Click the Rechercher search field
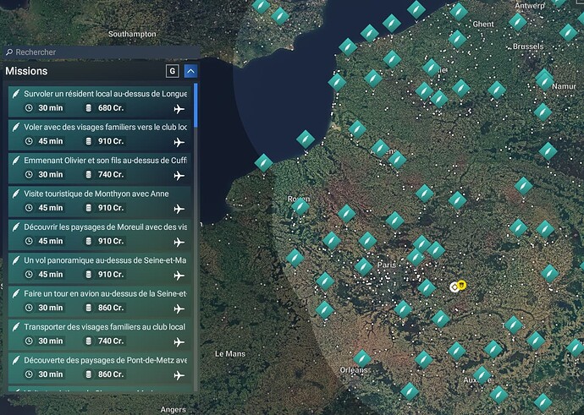Screen dimensions: 584x415 coord(102,52)
